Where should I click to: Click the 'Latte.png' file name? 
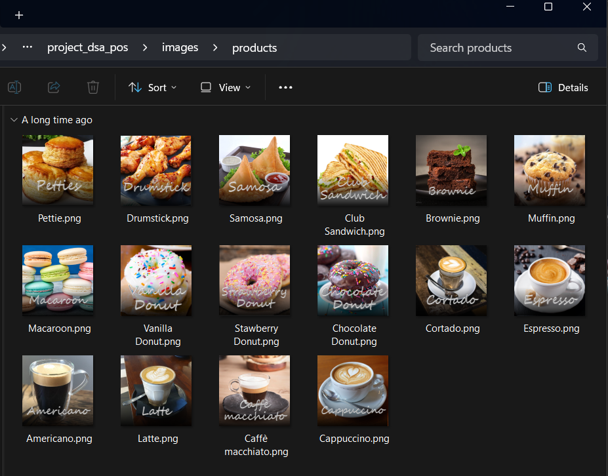[x=158, y=439]
